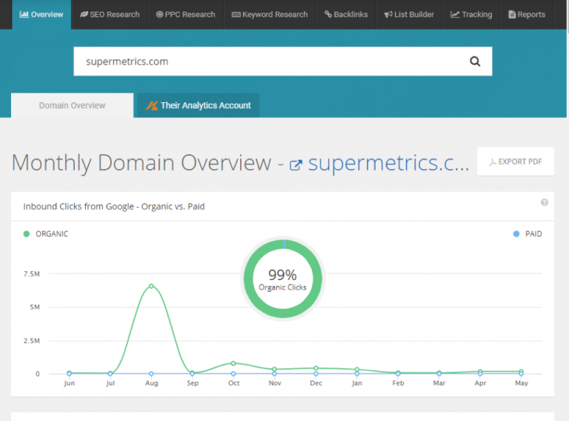This screenshot has width=569, height=421.
Task: Select the Domain Overview tab
Action: (72, 105)
